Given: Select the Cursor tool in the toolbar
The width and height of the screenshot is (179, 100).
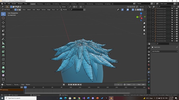Looking at the screenshot, I should tap(3, 18).
